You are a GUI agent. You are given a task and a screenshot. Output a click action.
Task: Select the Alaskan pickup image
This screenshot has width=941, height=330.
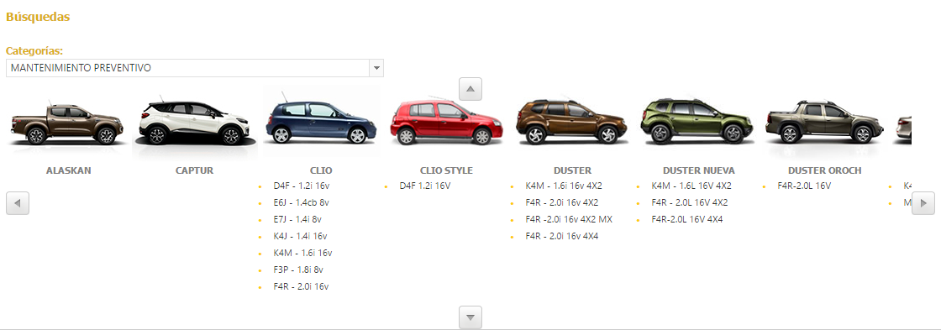(68, 123)
